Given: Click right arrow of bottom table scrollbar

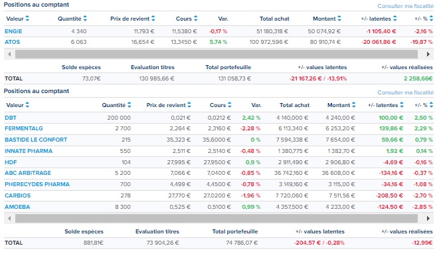Looking at the screenshot, I should click(x=428, y=218).
